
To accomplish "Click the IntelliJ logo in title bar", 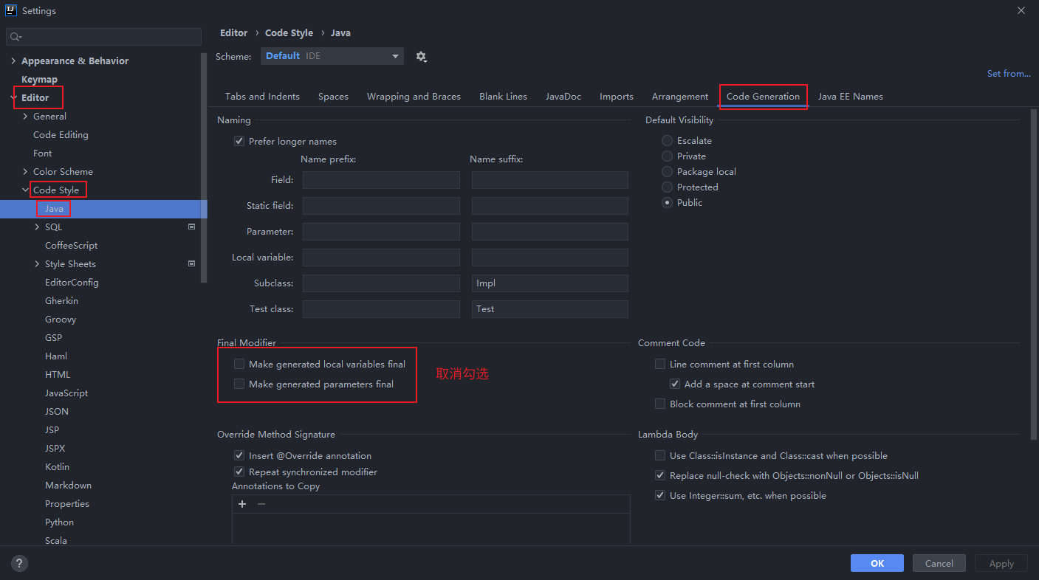I will [x=11, y=10].
